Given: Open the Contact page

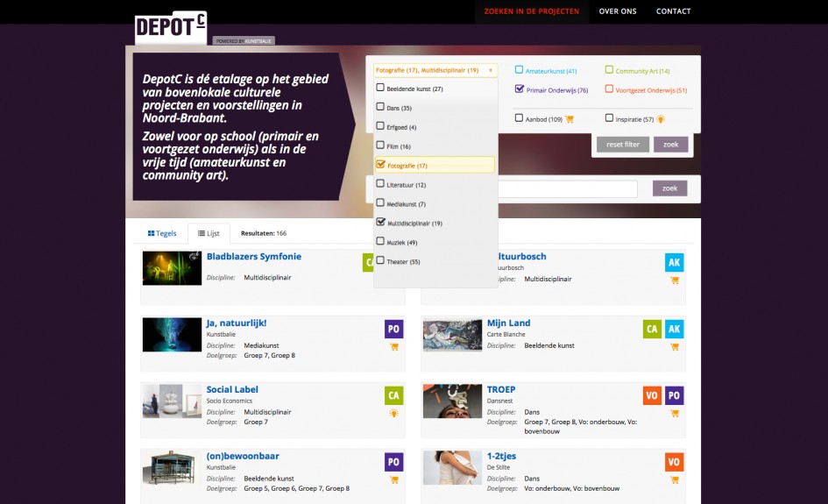Looking at the screenshot, I should coord(673,11).
